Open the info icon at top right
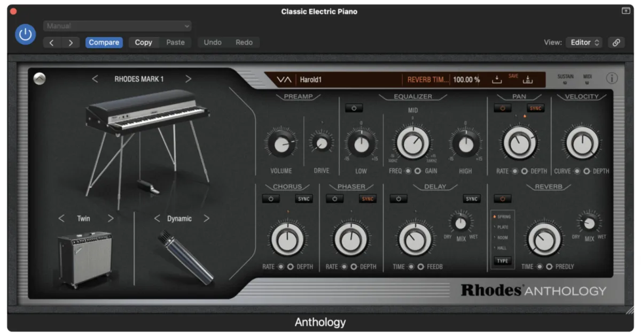 pos(612,78)
